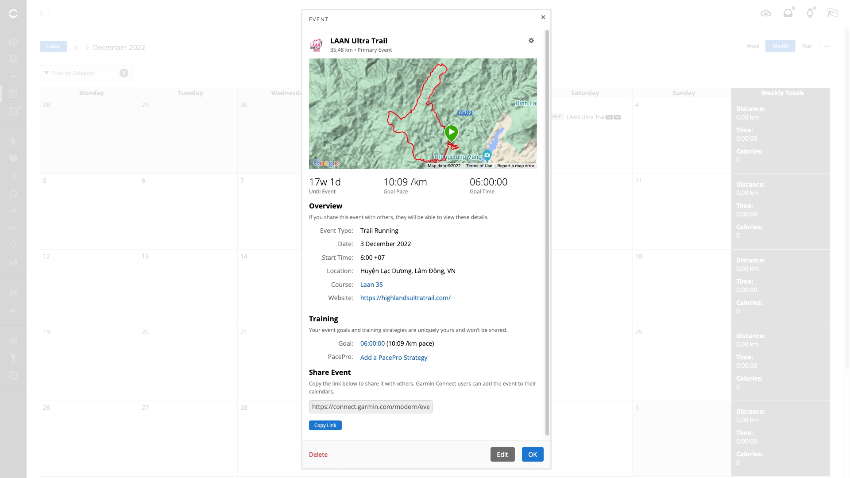This screenshot has height=478, width=850.
Task: Click Report a map error link
Action: 516,166
